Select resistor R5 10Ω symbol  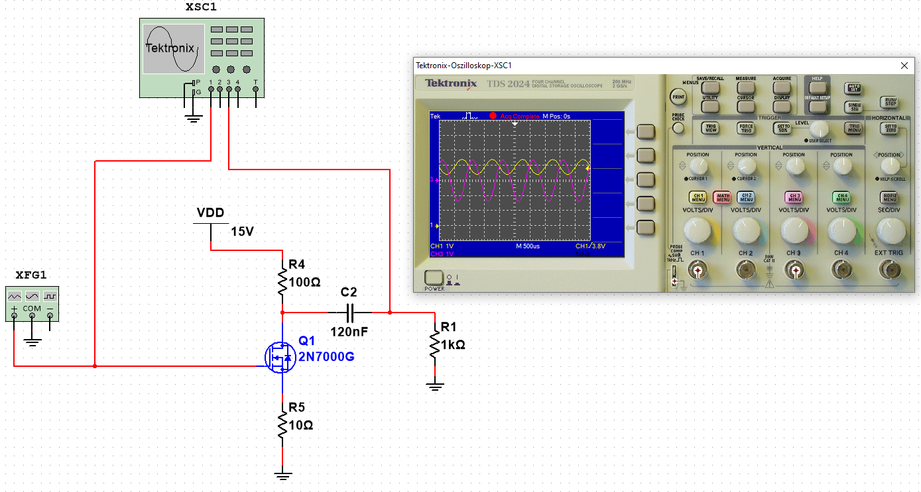tap(283, 425)
